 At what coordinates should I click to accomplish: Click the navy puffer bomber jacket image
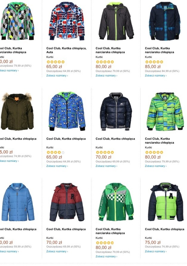pyautogui.click(x=116, y=112)
